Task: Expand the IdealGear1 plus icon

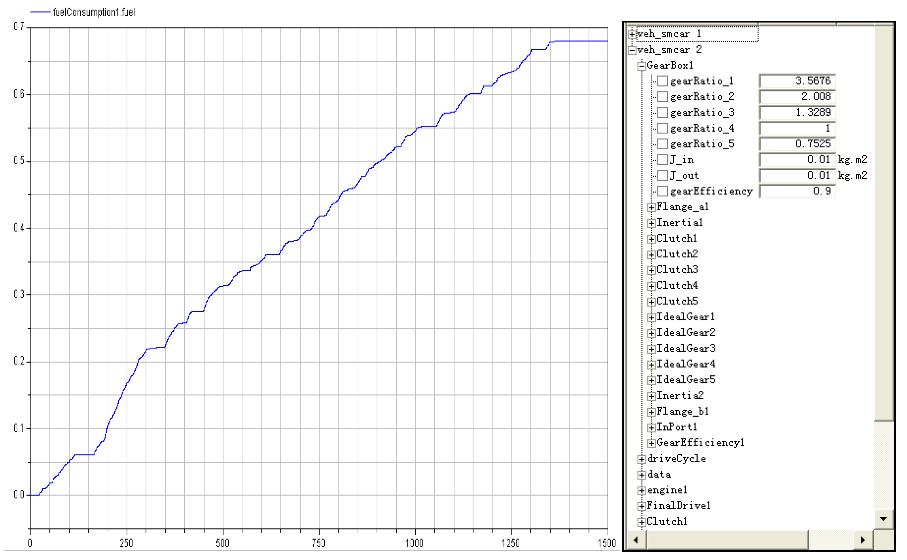Action: [651, 318]
